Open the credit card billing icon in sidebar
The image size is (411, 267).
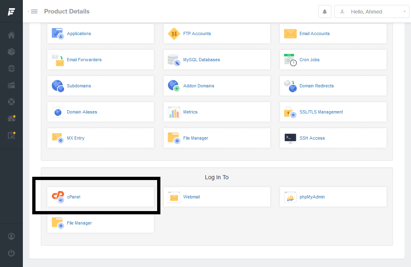point(11,85)
